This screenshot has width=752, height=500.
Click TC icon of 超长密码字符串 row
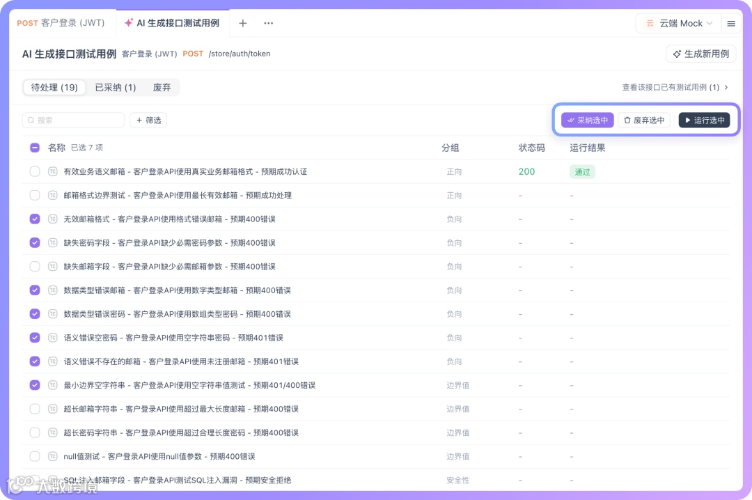coord(53,433)
